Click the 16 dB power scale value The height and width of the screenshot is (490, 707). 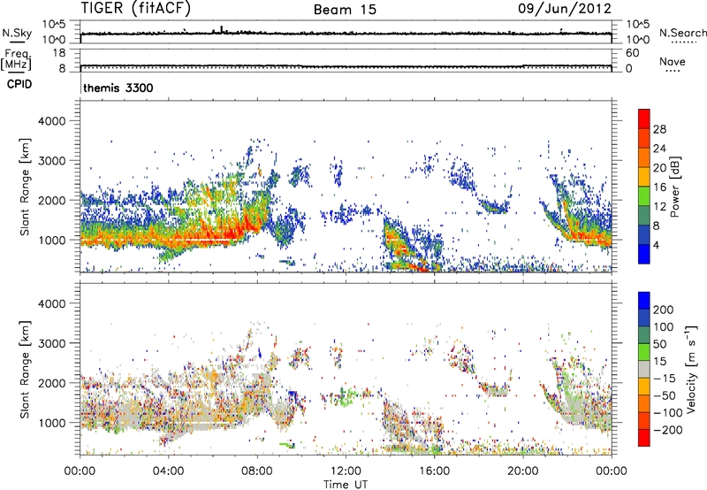pos(659,188)
